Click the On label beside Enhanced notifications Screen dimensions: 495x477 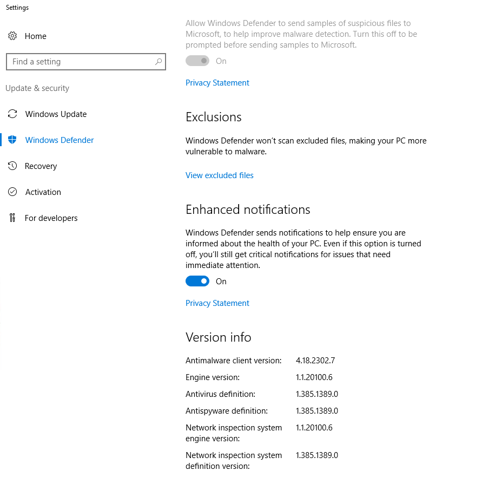tap(221, 282)
